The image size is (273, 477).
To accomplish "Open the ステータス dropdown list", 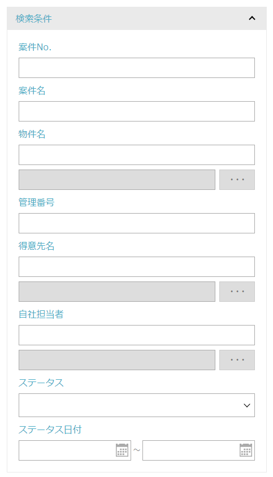I will click(137, 405).
